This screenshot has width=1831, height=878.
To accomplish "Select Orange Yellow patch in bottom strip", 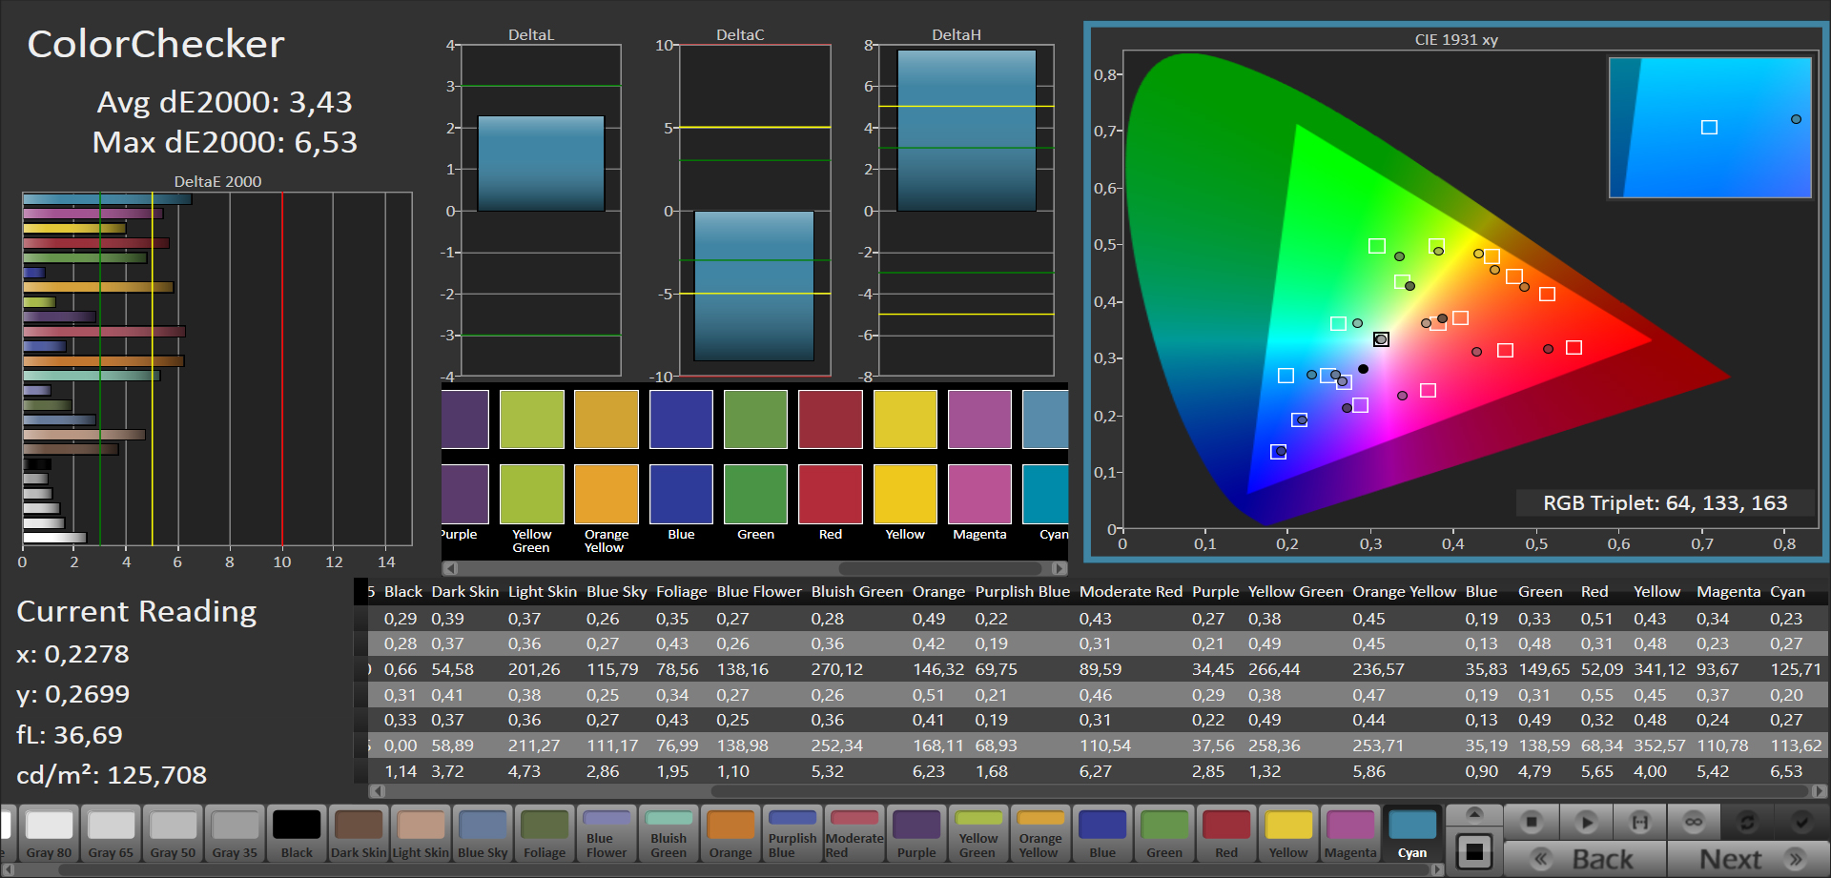I will click(1040, 834).
